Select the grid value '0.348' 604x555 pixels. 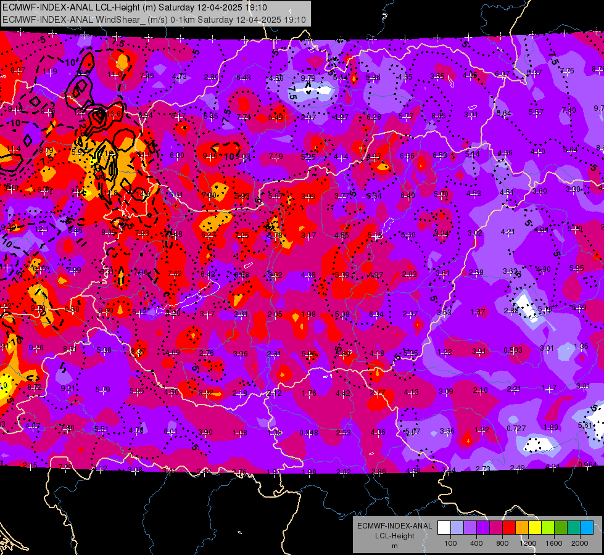click(x=308, y=432)
